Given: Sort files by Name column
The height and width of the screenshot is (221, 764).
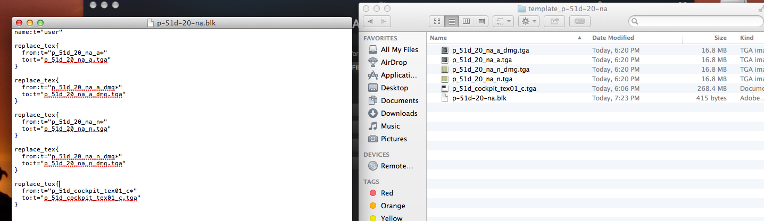Looking at the screenshot, I should [506, 38].
